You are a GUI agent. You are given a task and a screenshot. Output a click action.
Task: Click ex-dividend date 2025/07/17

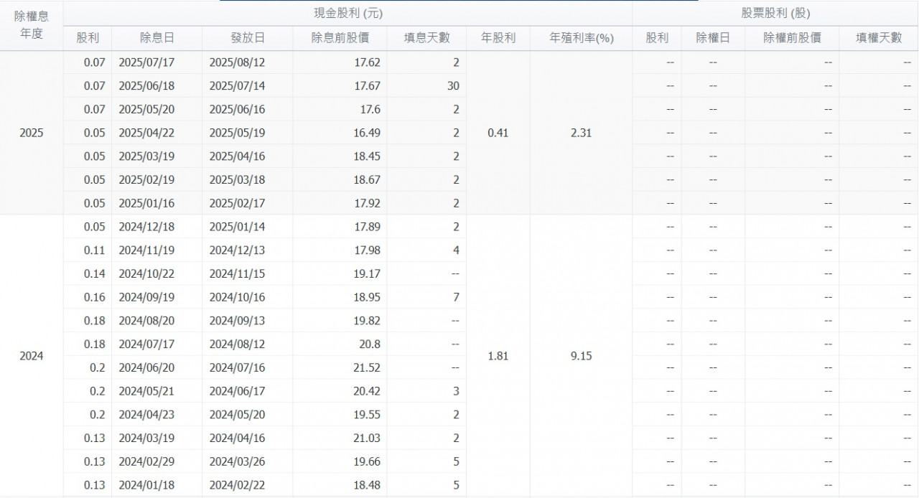point(146,62)
